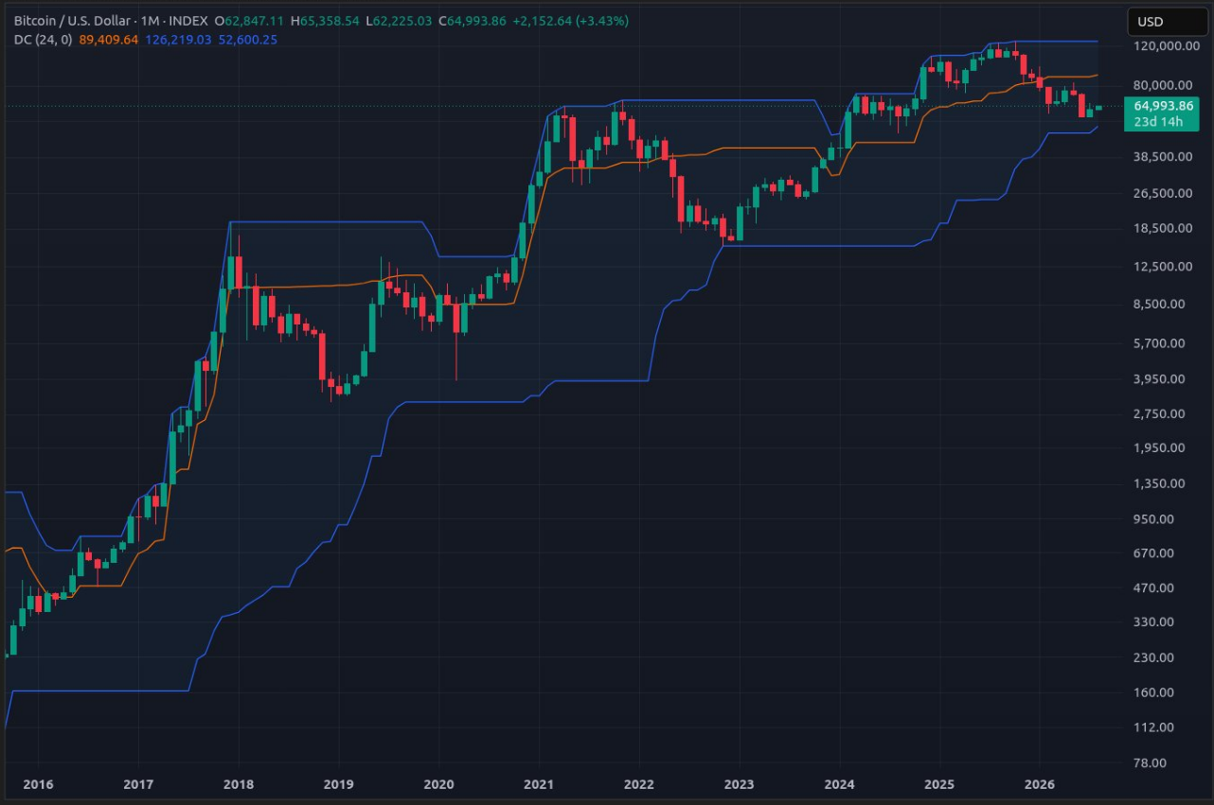The image size is (1214, 805).
Task: Click the 23d 14h bar countdown
Action: (1160, 122)
